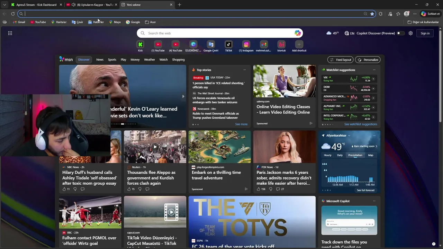Open the tab search dropdown arrow
Image resolution: width=443 pixels, height=249 pixels.
pos(4,5)
